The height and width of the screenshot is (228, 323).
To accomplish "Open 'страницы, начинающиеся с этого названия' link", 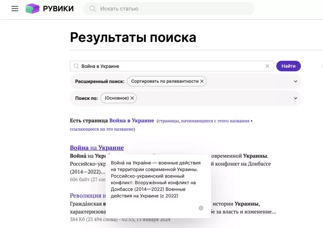I will (203, 121).
